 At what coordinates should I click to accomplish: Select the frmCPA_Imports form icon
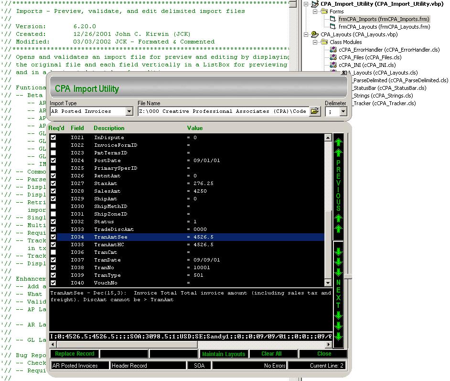tap(333, 19)
